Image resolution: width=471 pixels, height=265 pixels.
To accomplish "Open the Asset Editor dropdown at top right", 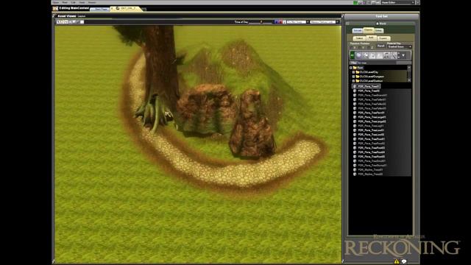I will click(x=397, y=2).
